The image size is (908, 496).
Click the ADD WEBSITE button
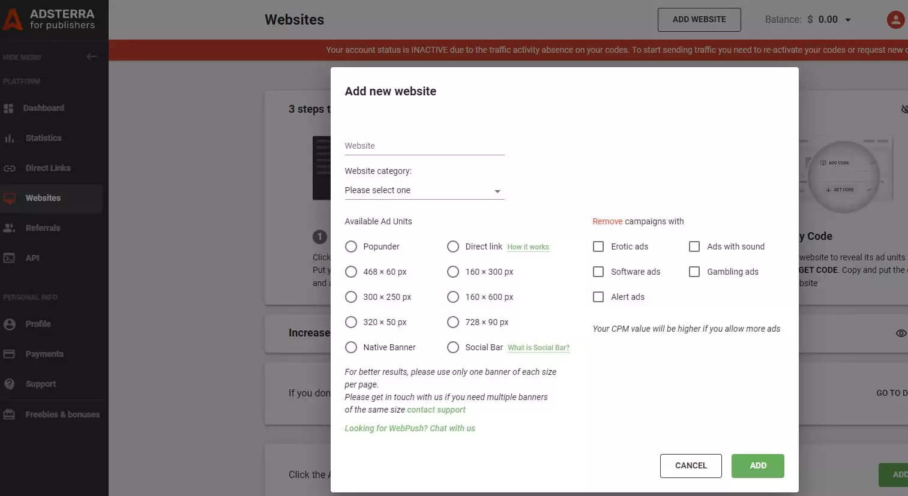pyautogui.click(x=699, y=20)
